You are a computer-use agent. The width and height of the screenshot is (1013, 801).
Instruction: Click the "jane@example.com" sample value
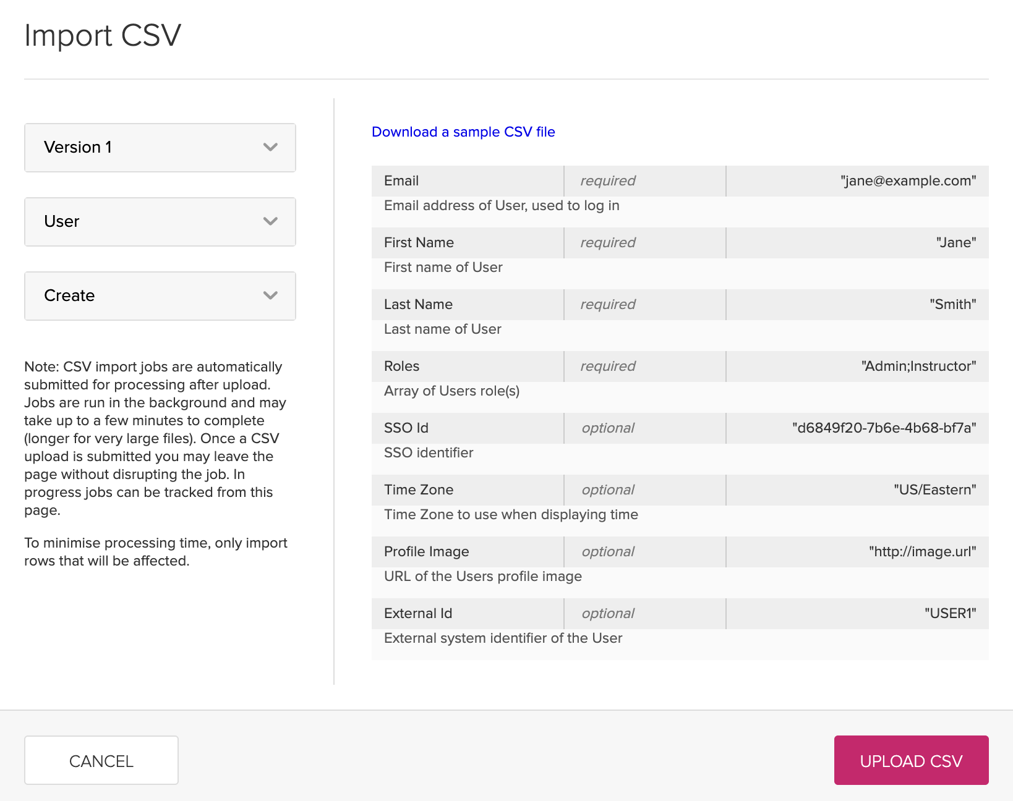pyautogui.click(x=908, y=181)
